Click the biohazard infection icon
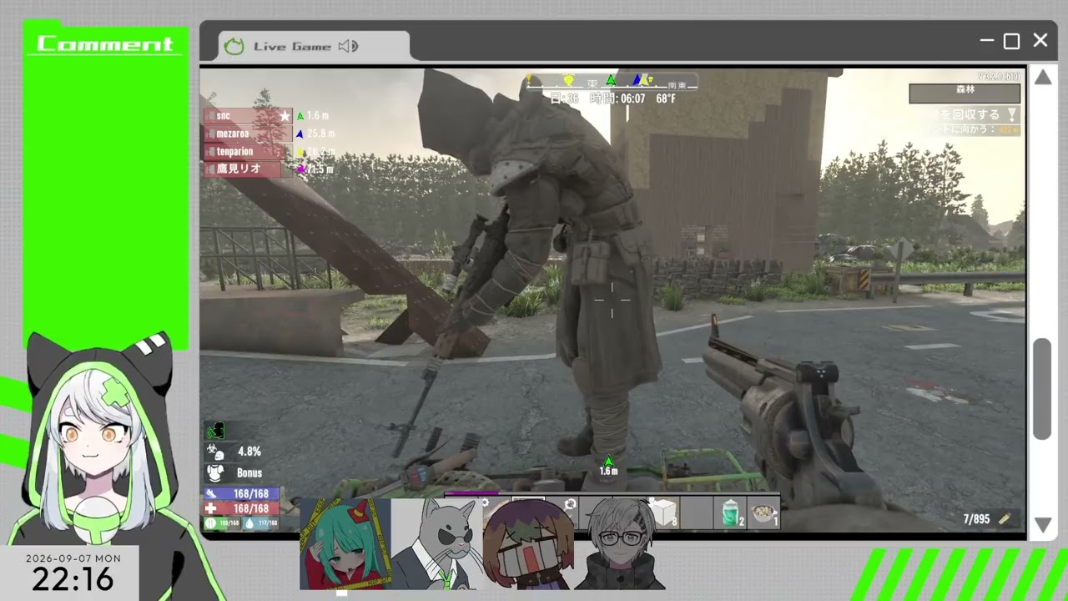Screen dimensions: 1068x601 (x=215, y=452)
